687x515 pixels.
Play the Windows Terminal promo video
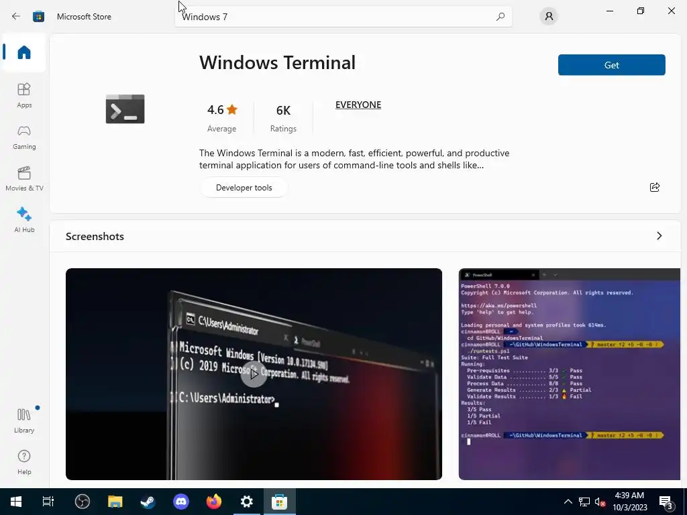[x=254, y=374]
